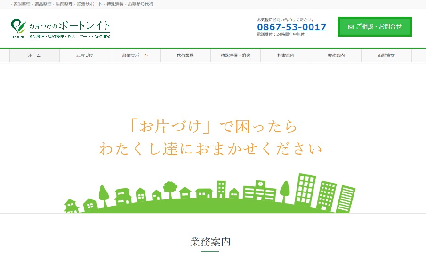Click the 「お片づけ」で困ったら headline
The width and height of the screenshot is (426, 253).
pos(213,127)
